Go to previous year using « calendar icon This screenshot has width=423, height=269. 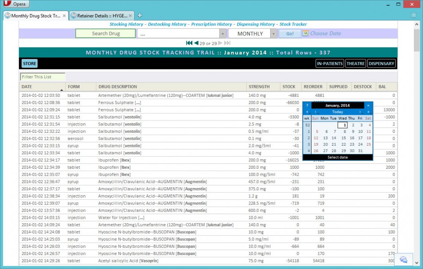pos(307,112)
